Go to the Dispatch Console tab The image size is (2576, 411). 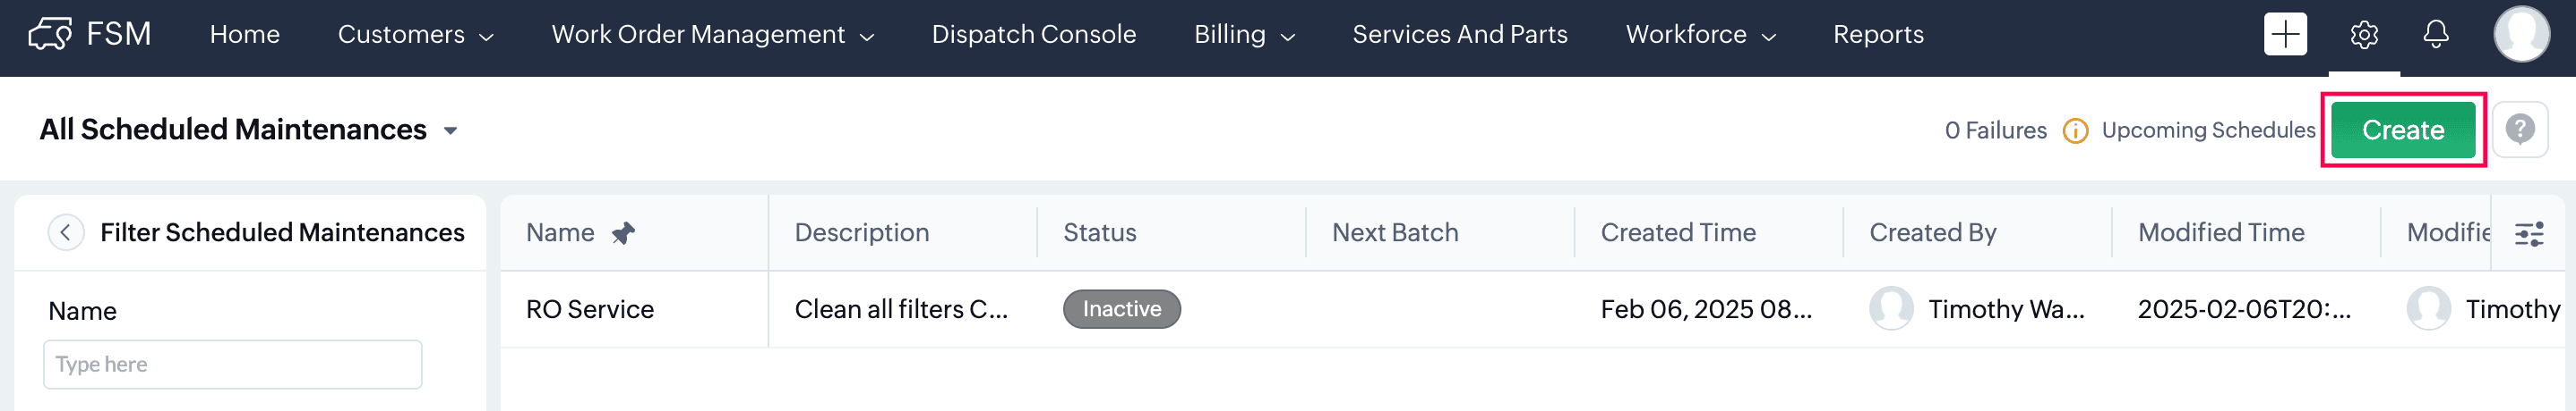click(1033, 35)
